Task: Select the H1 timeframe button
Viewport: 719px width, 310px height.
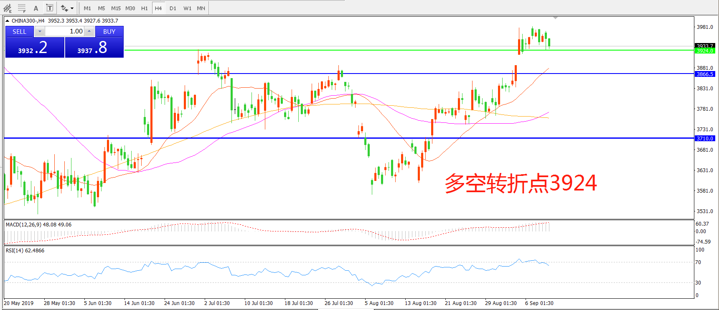Action: click(x=144, y=8)
